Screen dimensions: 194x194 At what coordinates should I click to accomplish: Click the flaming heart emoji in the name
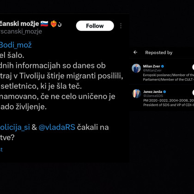[54, 24]
